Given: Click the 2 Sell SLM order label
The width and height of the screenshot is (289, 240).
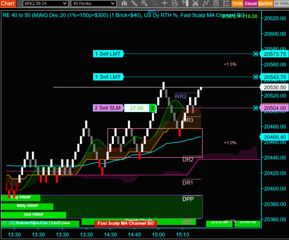Looking at the screenshot, I should click(x=108, y=108).
